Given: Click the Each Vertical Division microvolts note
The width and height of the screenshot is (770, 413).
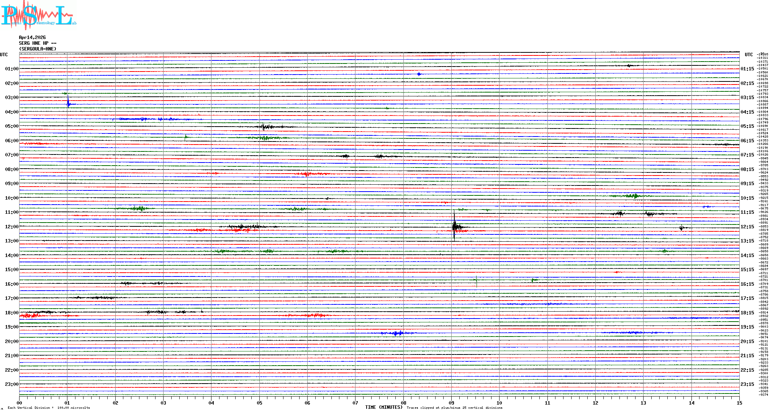Looking at the screenshot, I should pos(49,408).
